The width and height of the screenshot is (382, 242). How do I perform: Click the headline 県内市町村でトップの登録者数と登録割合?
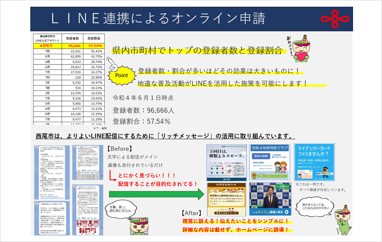point(197,50)
